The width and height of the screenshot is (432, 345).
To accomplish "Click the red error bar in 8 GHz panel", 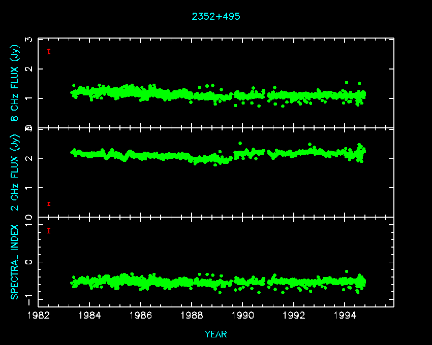I will coord(49,51).
